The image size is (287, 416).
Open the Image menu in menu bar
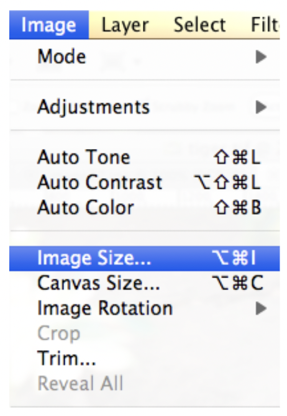[49, 25]
